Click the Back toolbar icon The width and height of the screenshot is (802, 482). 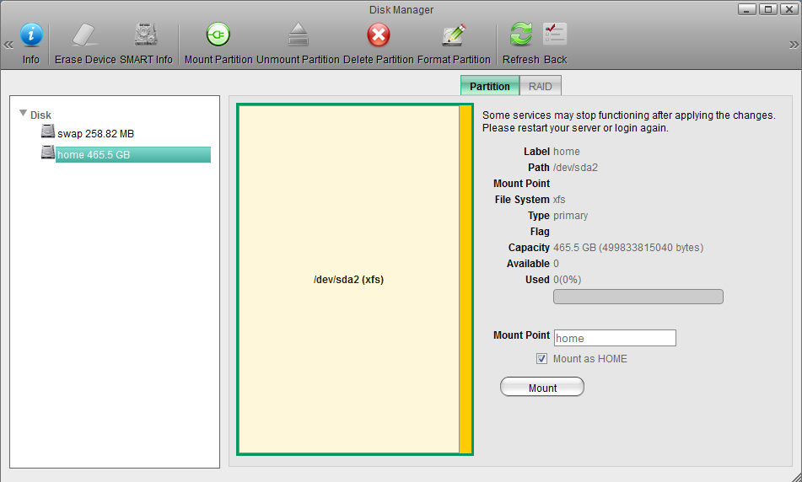point(555,35)
